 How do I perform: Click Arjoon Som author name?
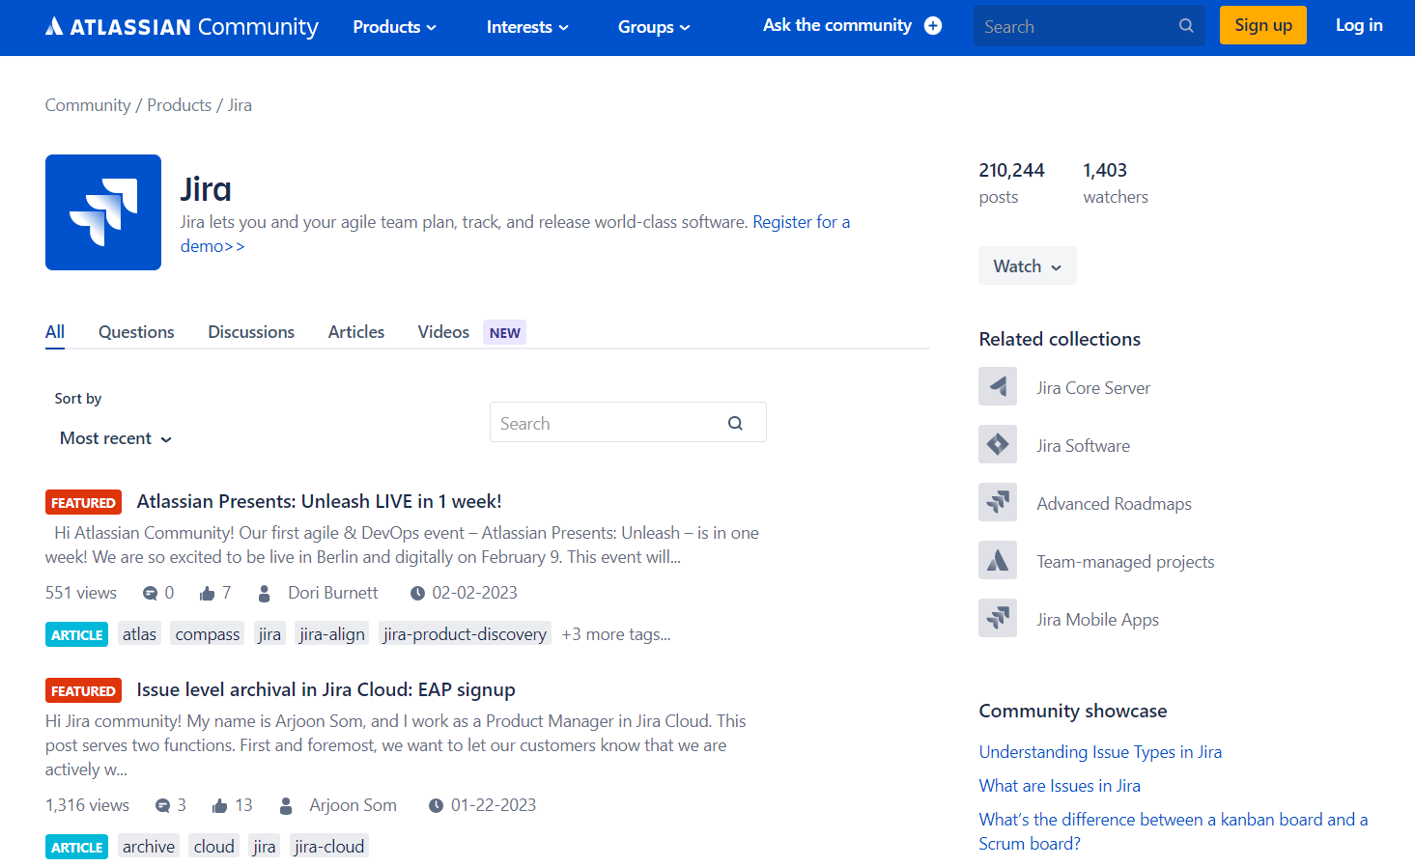click(x=353, y=805)
